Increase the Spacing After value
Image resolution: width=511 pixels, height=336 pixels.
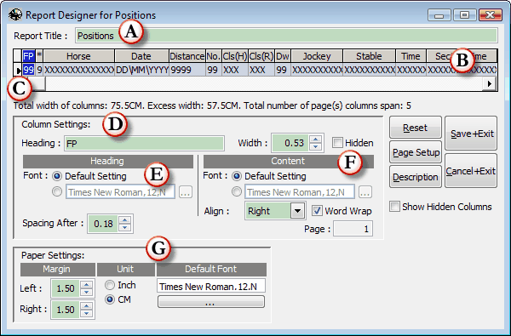[x=125, y=219]
